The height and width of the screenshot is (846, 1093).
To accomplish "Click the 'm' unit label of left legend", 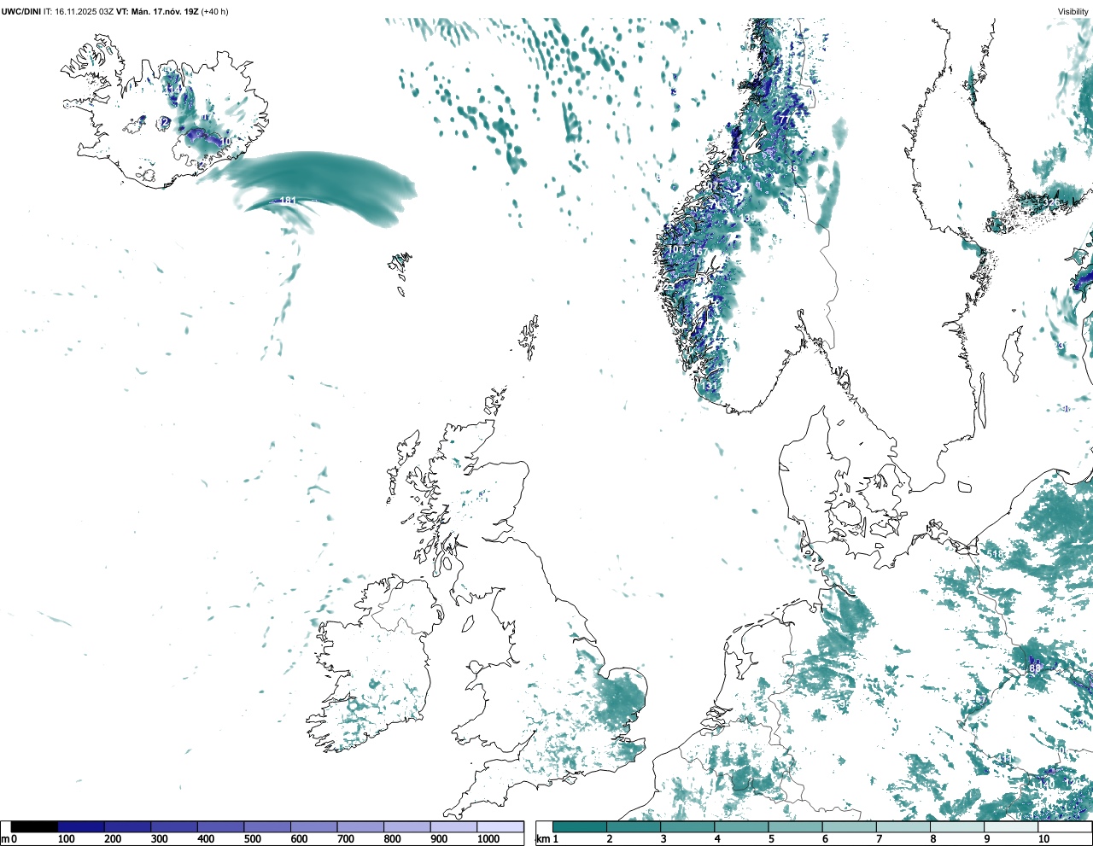I will tap(4, 839).
